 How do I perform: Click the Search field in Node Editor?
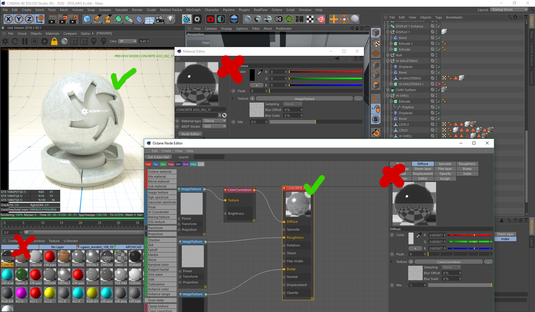[209, 157]
